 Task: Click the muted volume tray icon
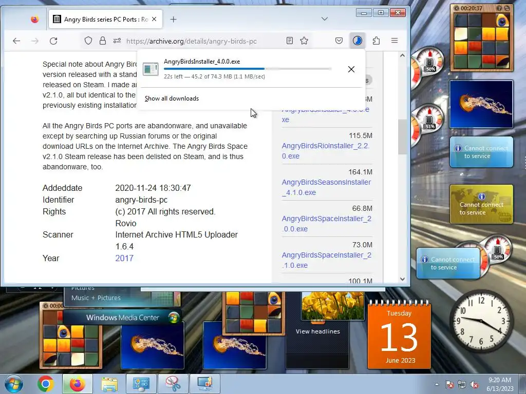[474, 385]
